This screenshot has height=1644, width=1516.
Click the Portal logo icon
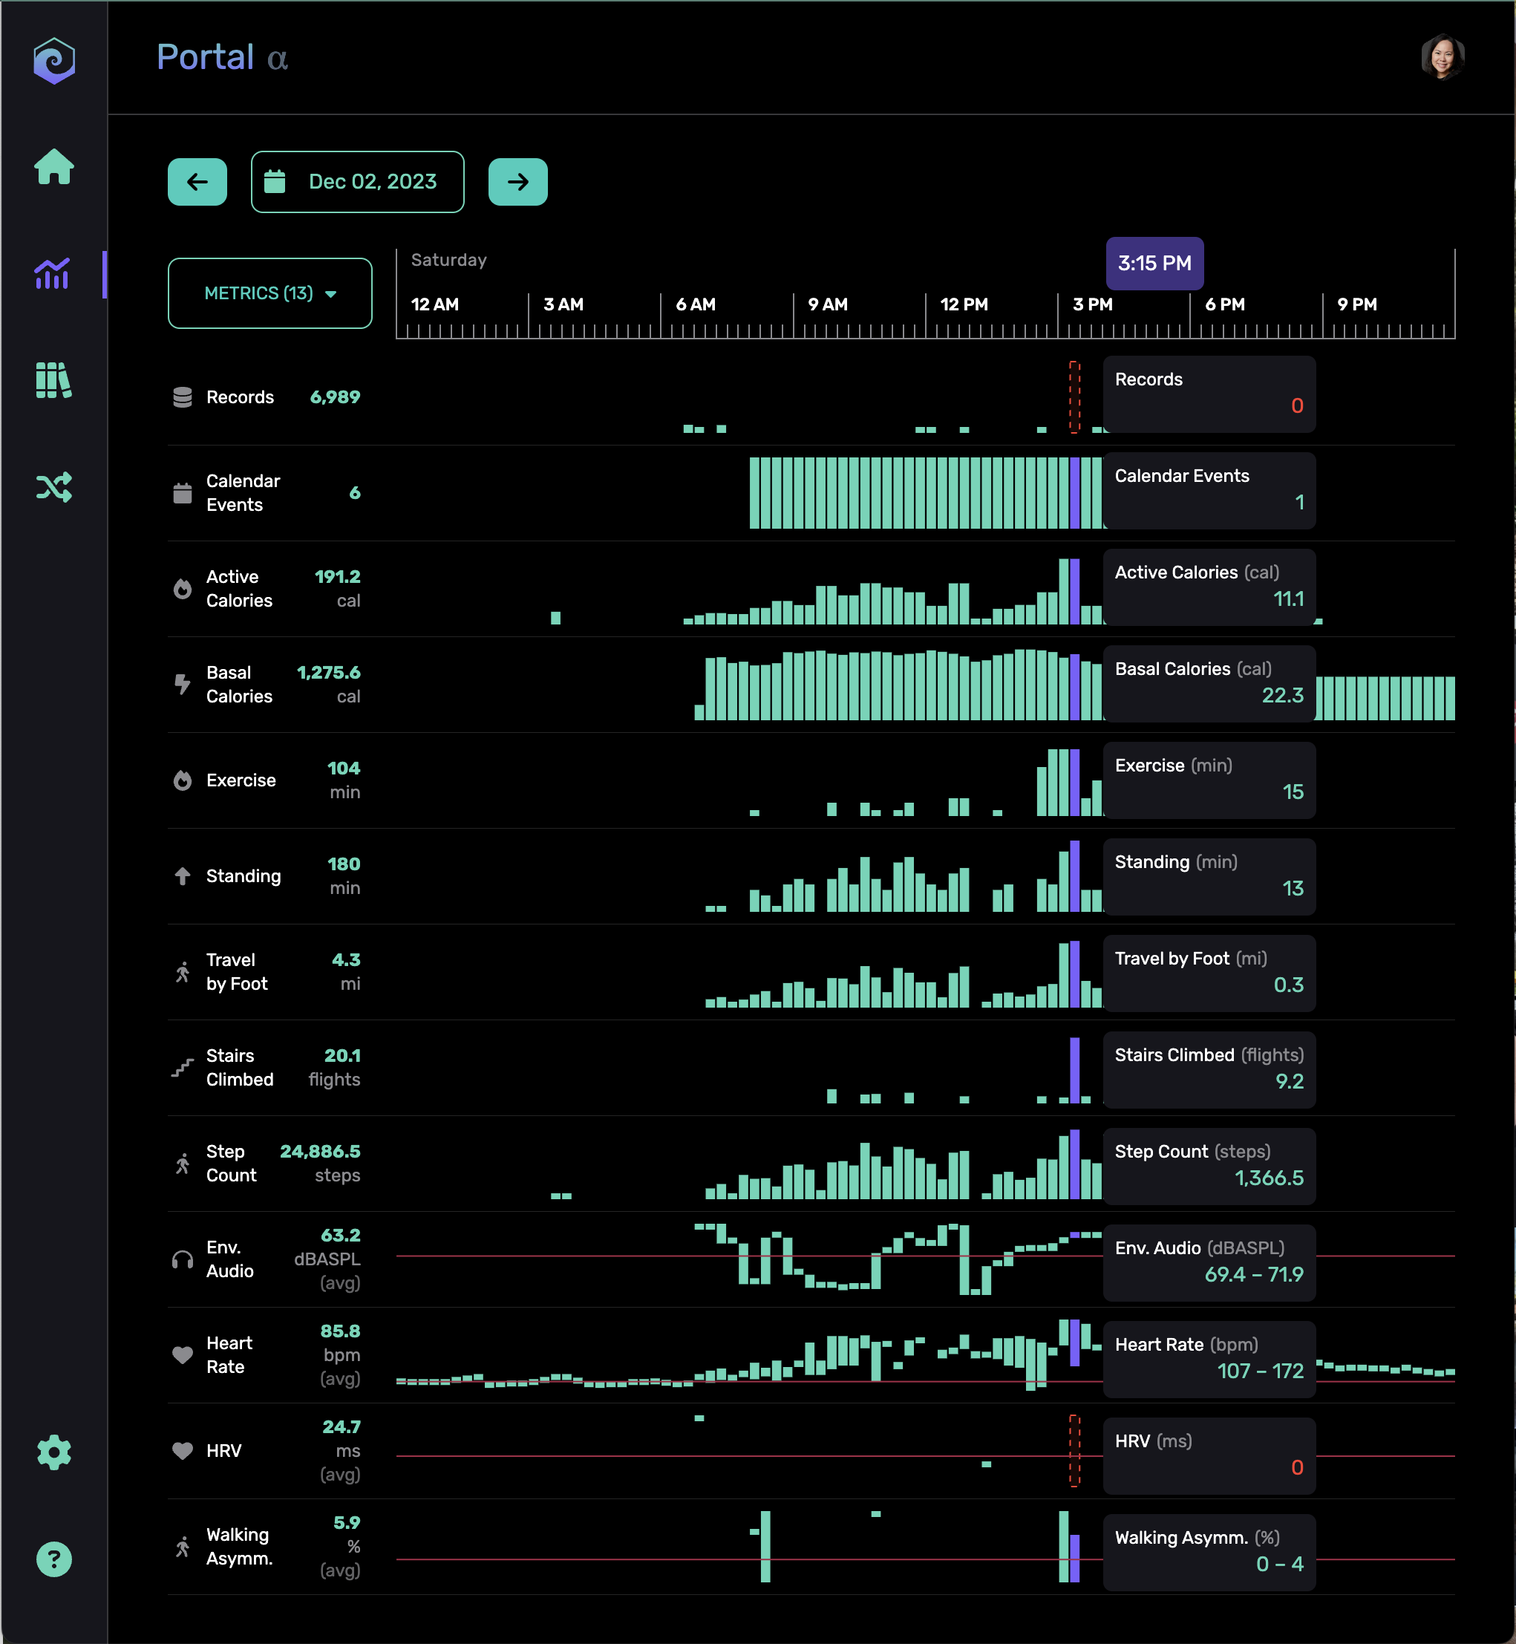click(54, 60)
